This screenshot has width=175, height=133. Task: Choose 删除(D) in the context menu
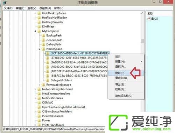point(120,73)
